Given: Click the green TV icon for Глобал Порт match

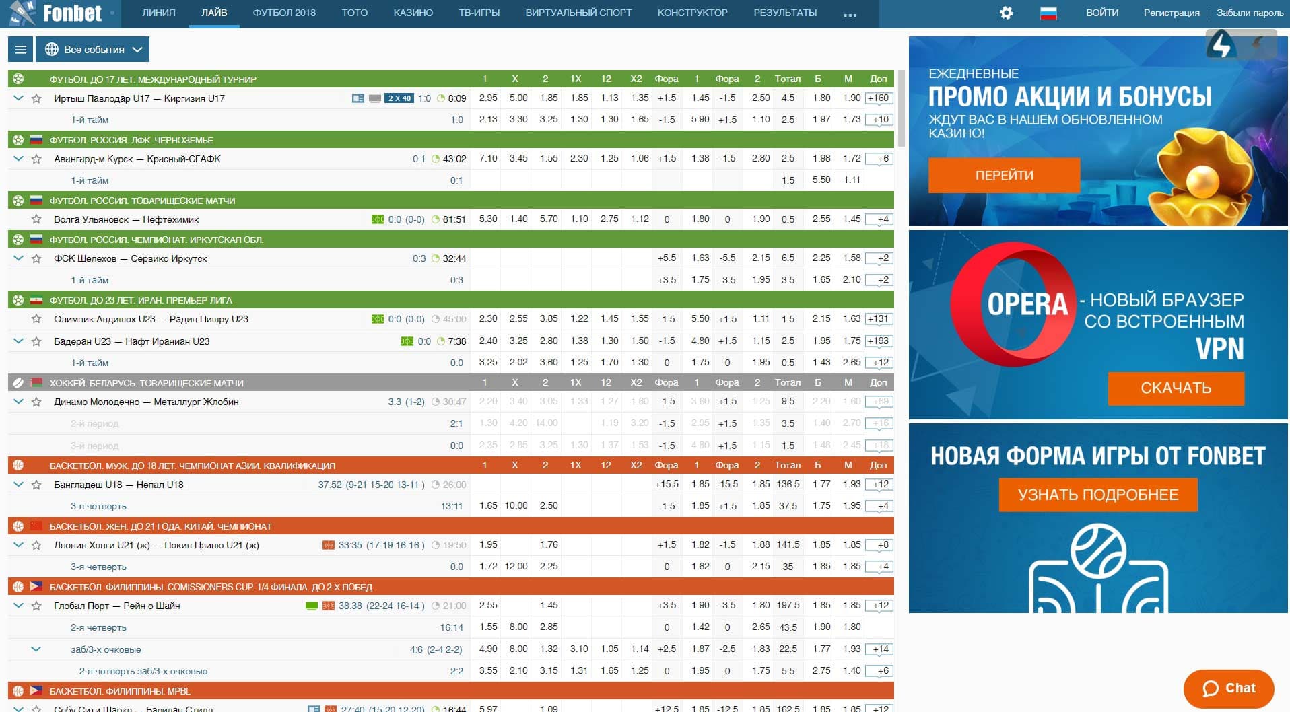Looking at the screenshot, I should pos(312,606).
